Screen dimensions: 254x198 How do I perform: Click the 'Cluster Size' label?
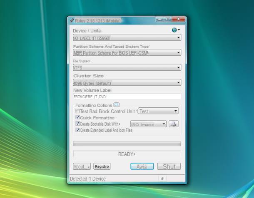pos(88,76)
